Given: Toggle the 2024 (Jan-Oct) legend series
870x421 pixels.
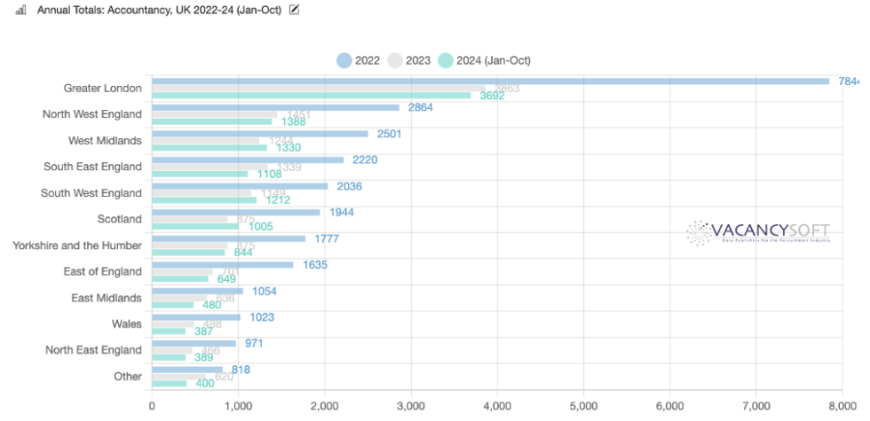Looking at the screenshot, I should tap(493, 60).
